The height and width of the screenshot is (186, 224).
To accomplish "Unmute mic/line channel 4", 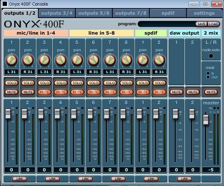I will [x=61, y=92].
